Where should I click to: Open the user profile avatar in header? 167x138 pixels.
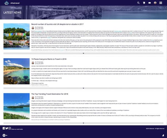(x=155, y=3)
